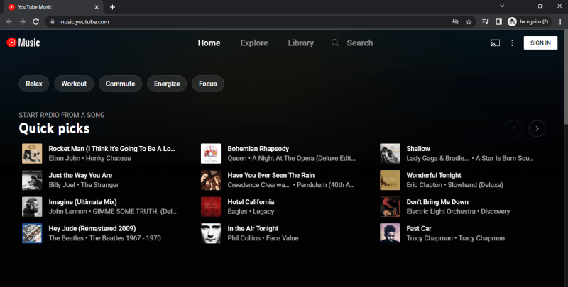This screenshot has width=568, height=287.
Task: Click the Hotel California album thumbnail
Action: point(211,206)
